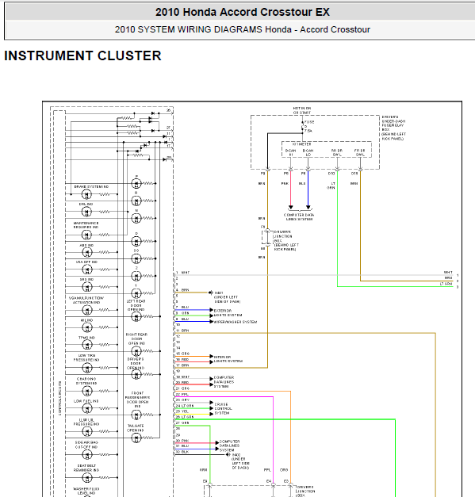The width and height of the screenshot is (475, 497).
Task: Click the SRS indicator lamp symbol
Action: [x=87, y=287]
